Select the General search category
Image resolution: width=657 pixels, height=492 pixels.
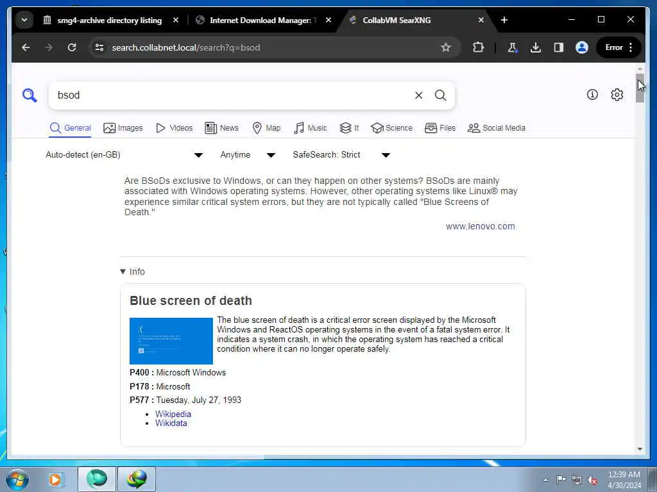(70, 128)
